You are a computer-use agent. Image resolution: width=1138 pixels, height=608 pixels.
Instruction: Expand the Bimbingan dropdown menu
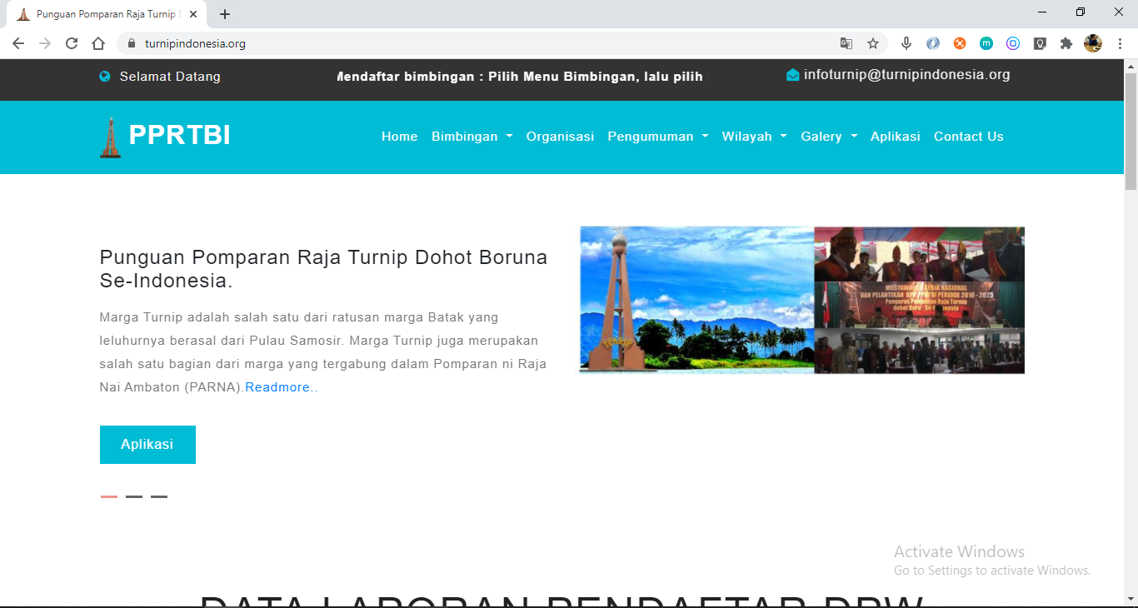472,137
